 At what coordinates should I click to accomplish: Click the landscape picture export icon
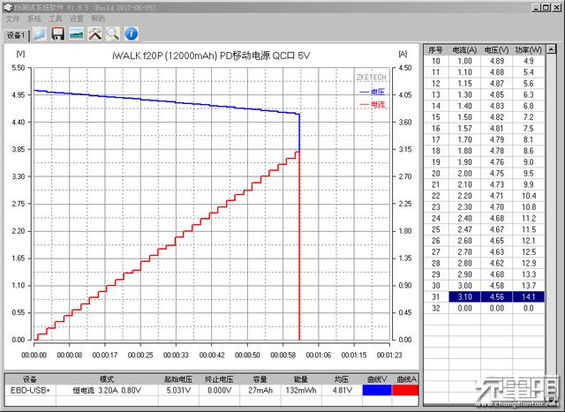point(77,34)
